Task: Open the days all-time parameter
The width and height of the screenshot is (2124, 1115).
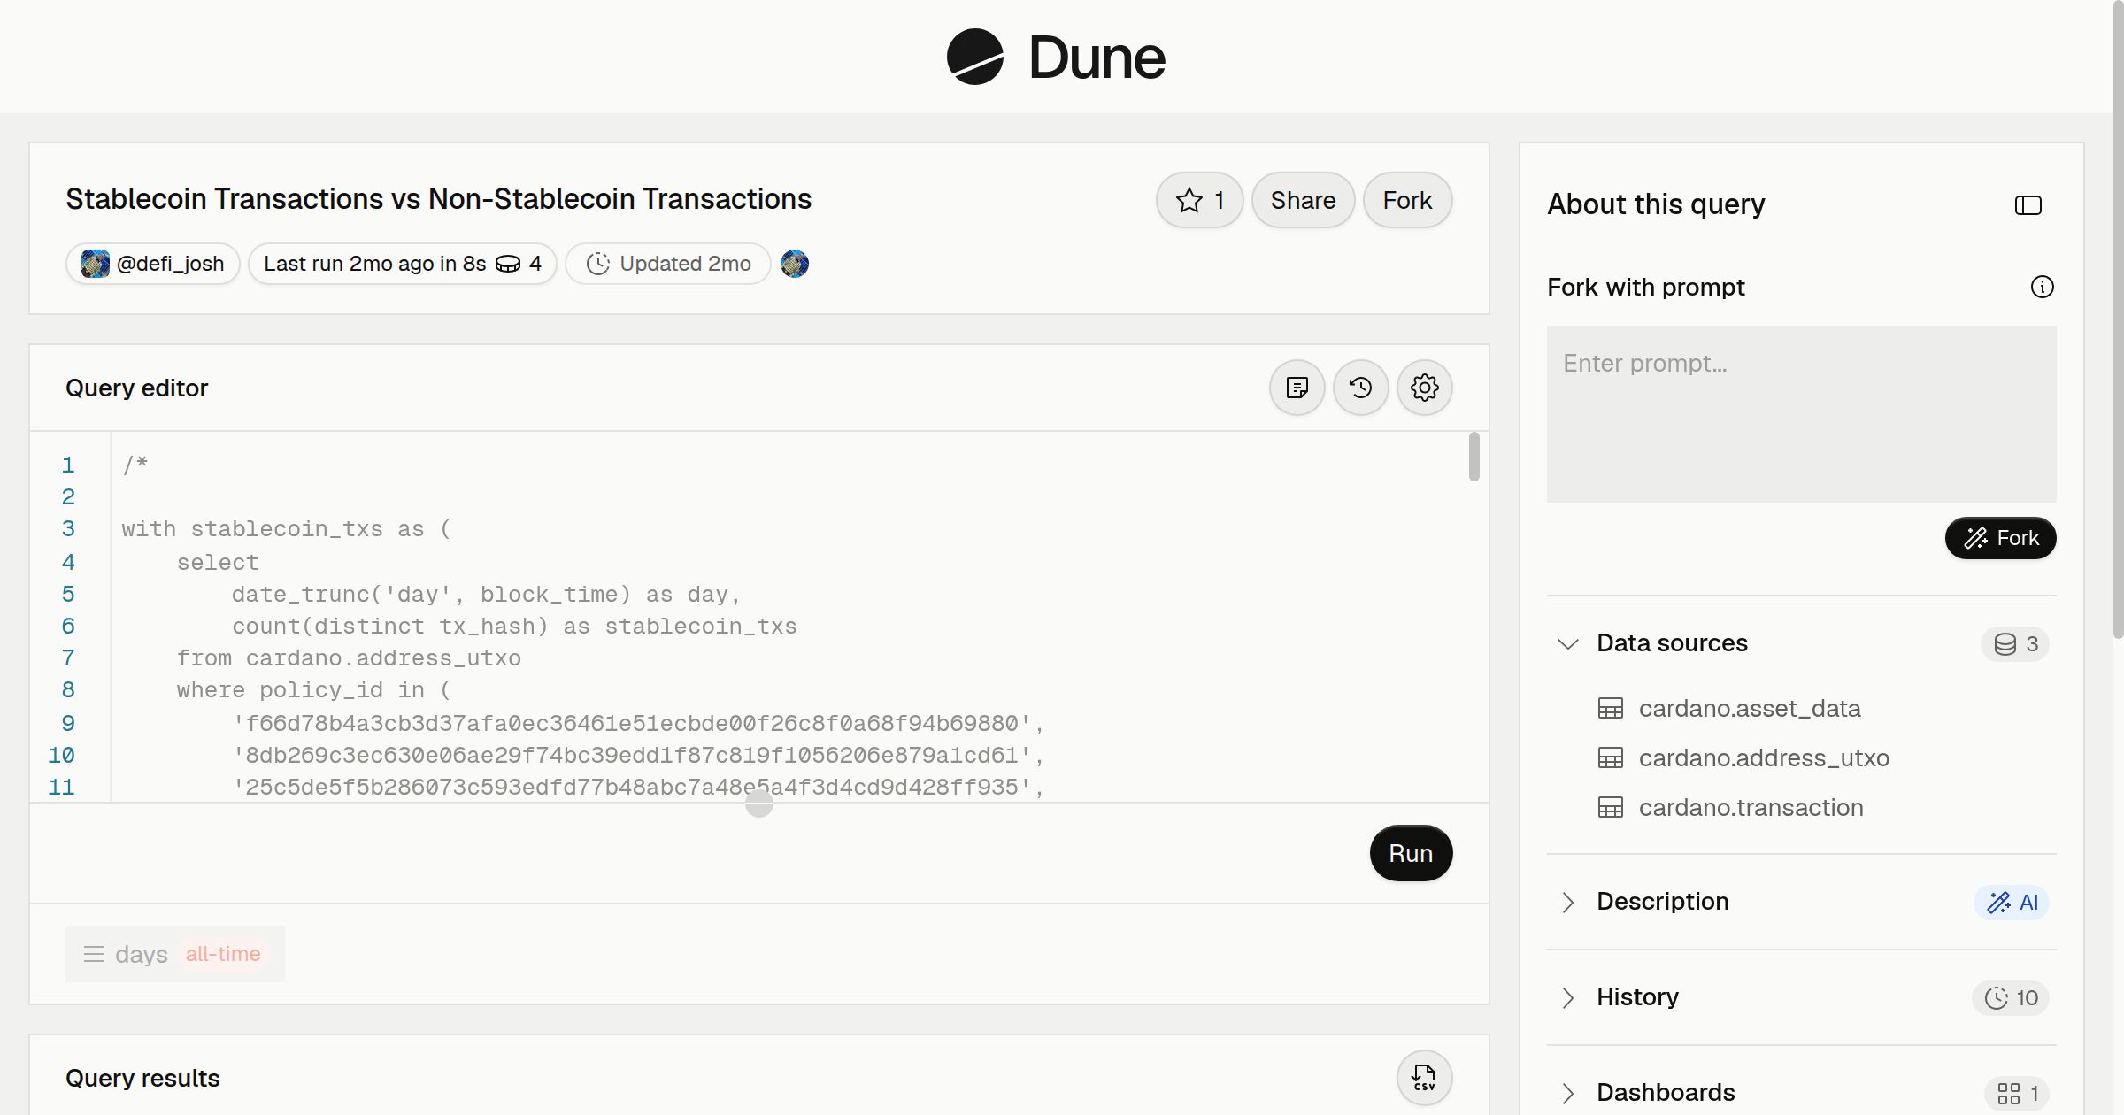Action: point(175,954)
